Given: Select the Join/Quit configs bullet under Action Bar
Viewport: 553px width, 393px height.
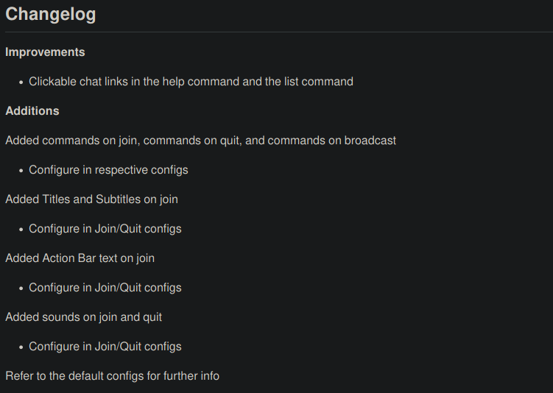Looking at the screenshot, I should click(105, 288).
